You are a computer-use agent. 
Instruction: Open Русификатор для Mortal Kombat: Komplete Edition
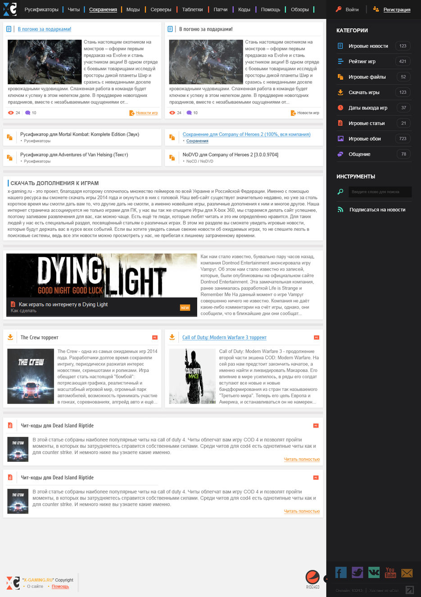(x=80, y=134)
